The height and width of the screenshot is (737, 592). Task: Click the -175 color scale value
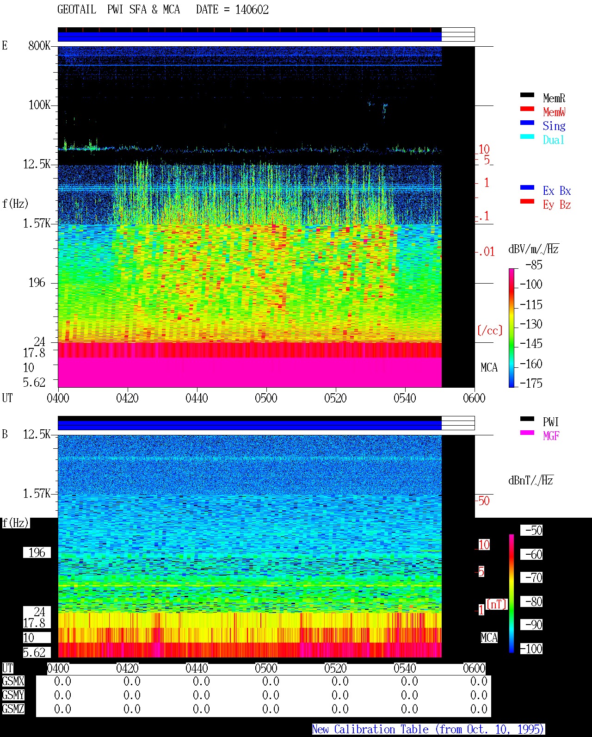(x=531, y=384)
